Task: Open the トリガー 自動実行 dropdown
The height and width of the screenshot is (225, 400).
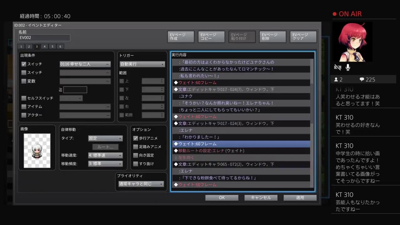Action: pyautogui.click(x=142, y=64)
